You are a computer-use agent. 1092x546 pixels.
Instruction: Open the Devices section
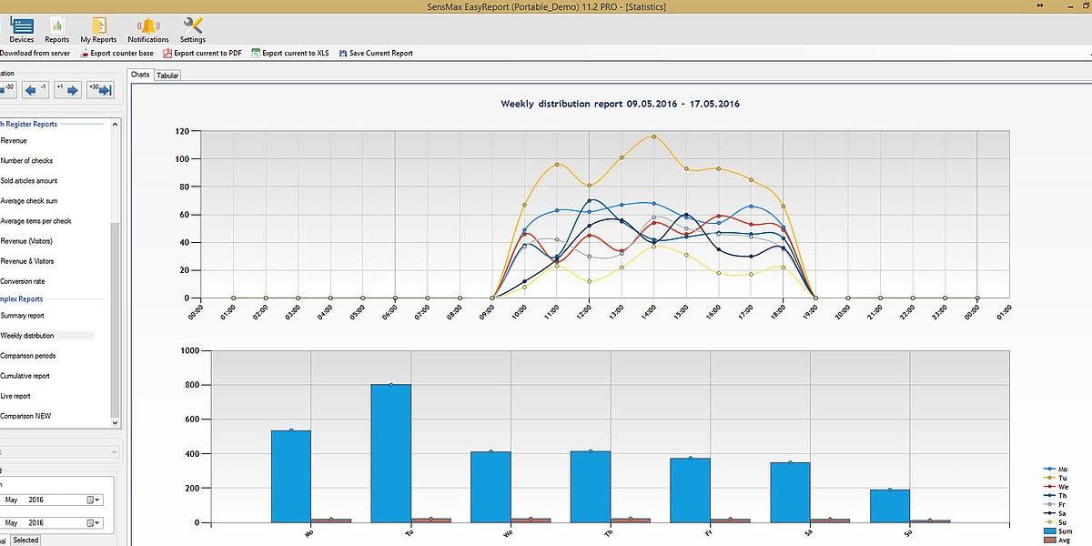coord(21,29)
